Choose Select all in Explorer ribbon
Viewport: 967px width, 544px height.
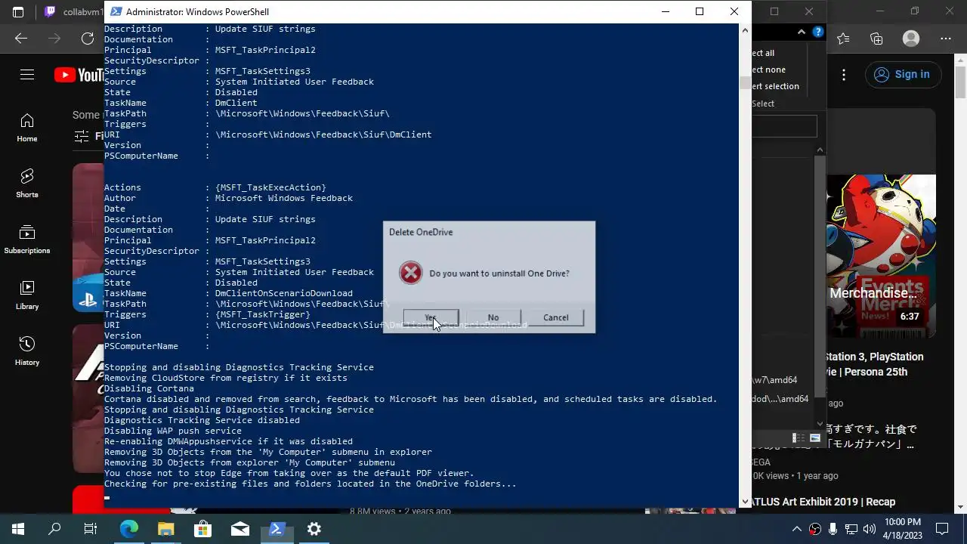coord(763,53)
